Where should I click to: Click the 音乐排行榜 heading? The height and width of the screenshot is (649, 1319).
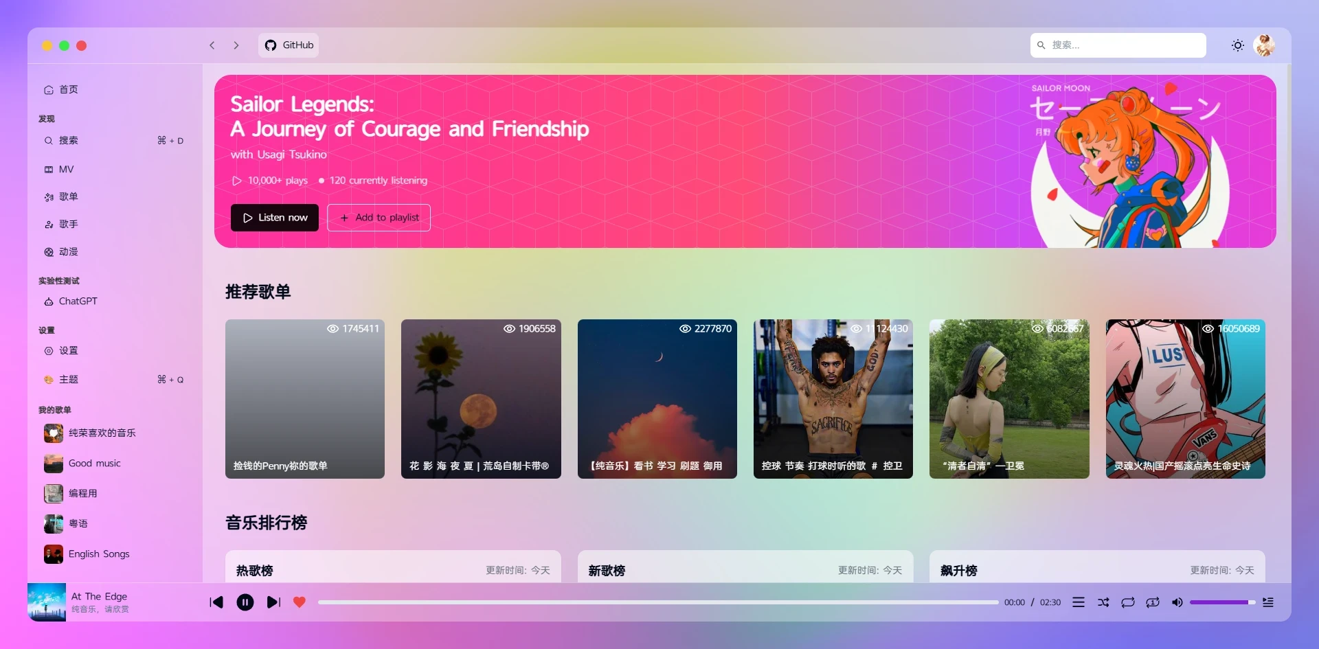[267, 523]
